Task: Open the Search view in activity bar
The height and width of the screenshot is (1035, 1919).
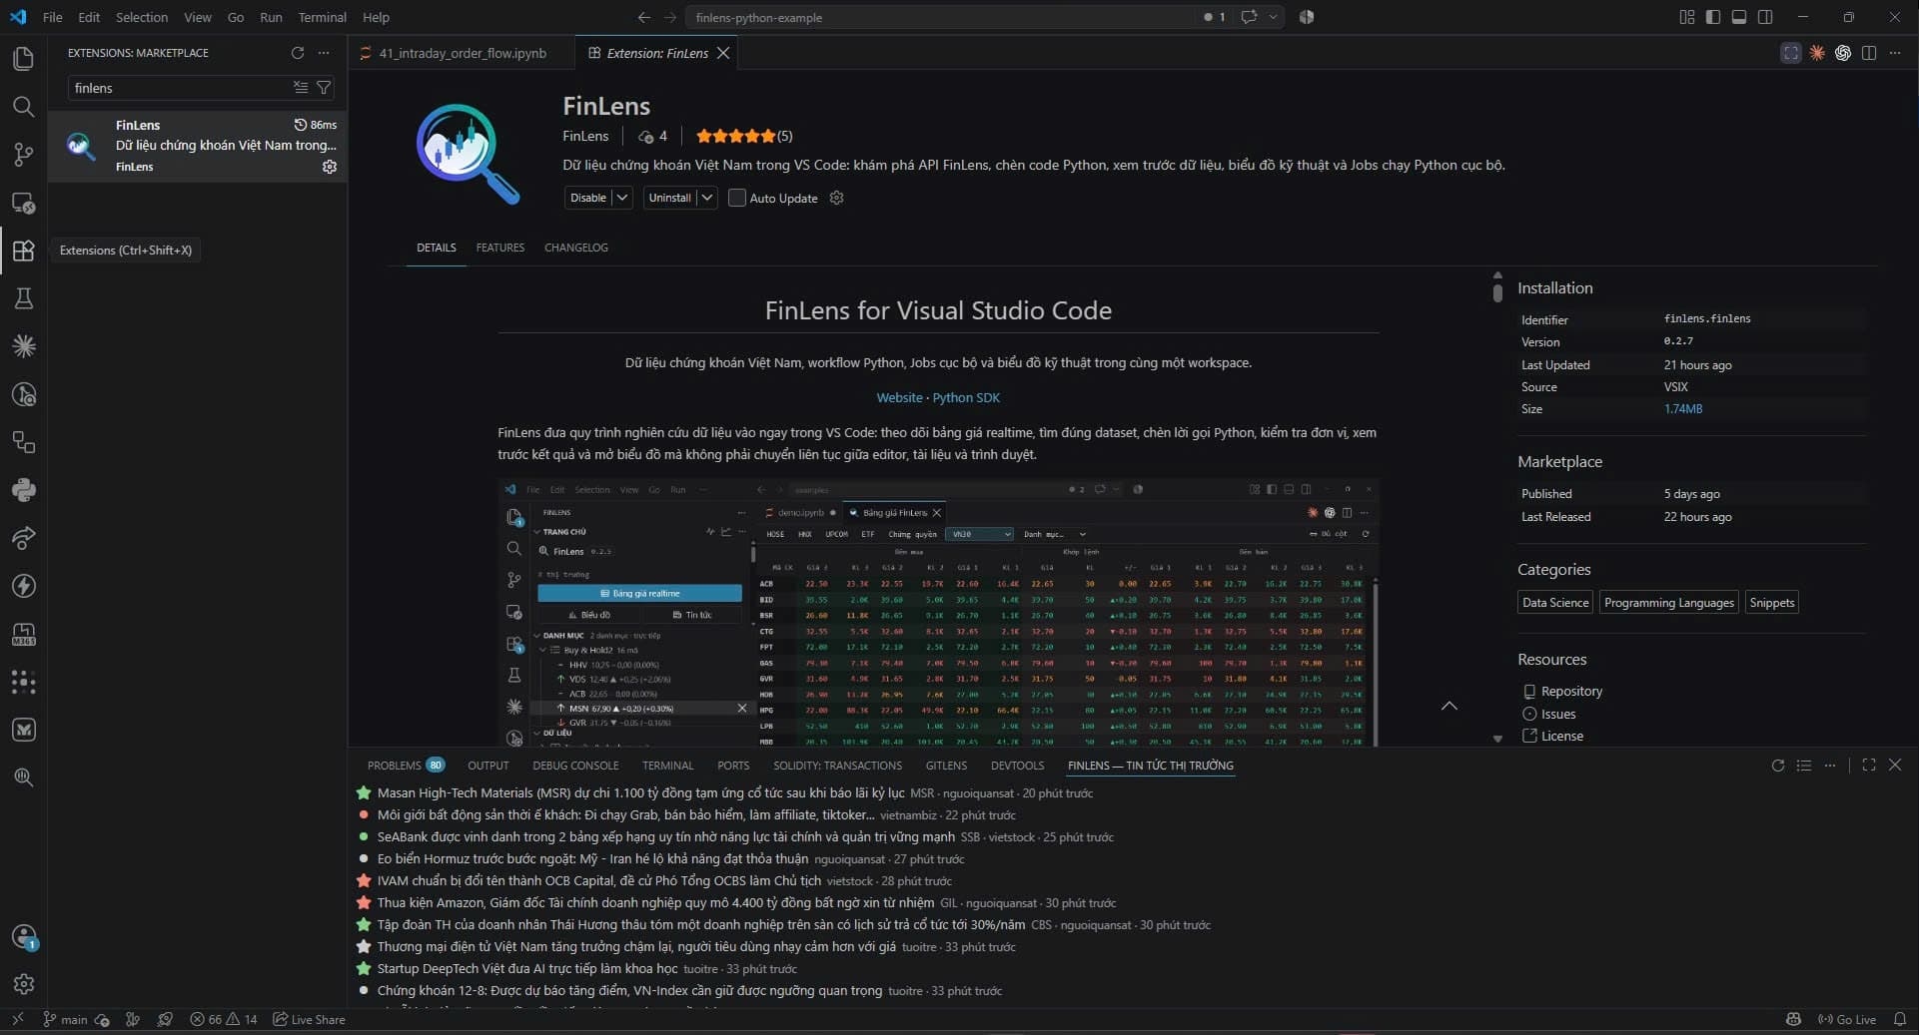Action: [x=23, y=107]
